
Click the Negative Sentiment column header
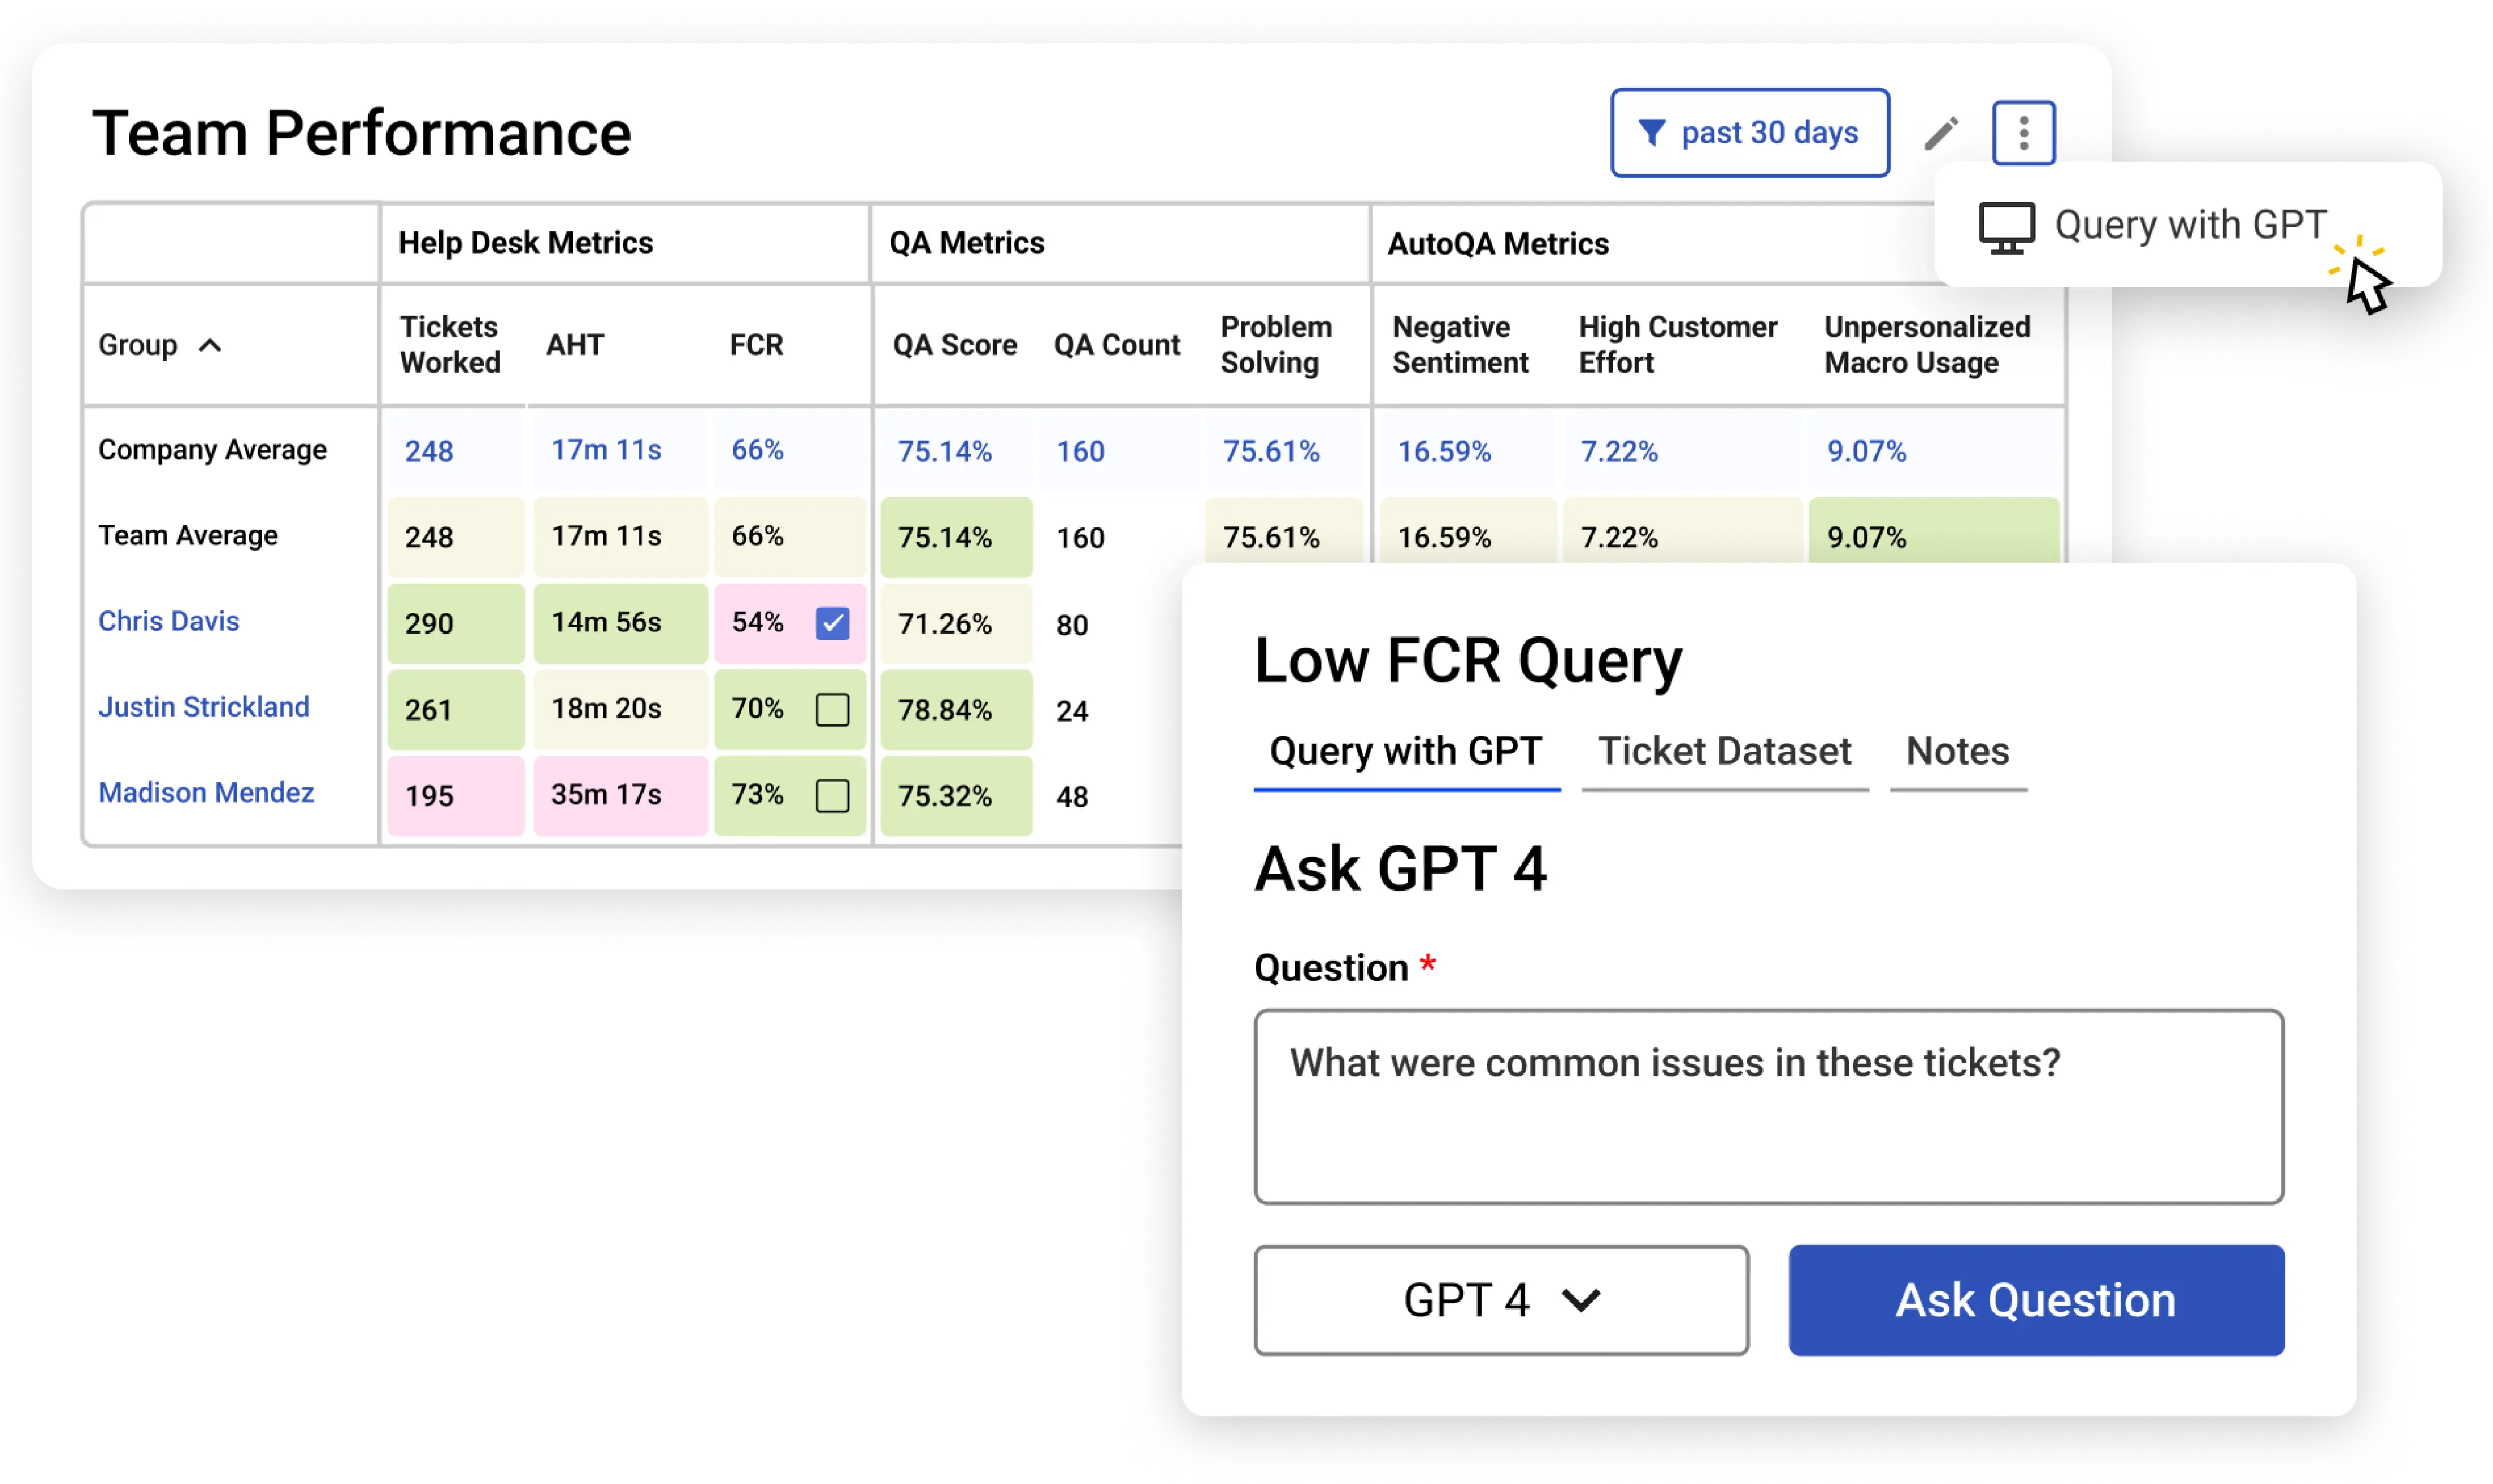click(x=1461, y=345)
